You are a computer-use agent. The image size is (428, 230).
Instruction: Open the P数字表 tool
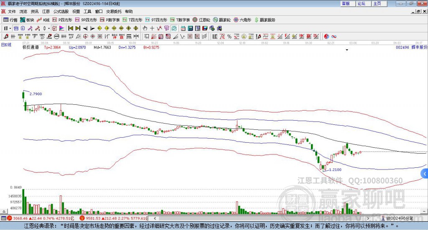click(x=110, y=20)
